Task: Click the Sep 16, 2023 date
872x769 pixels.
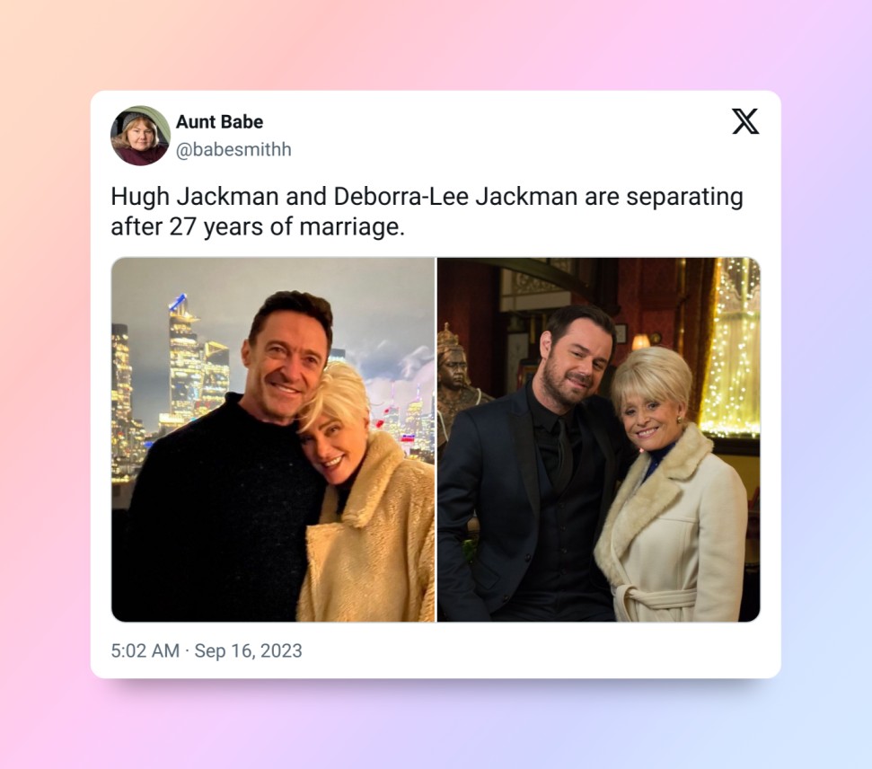Action: tap(248, 650)
